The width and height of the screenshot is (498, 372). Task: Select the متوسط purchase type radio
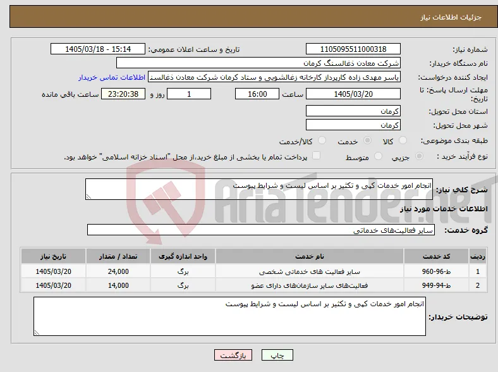(378, 156)
